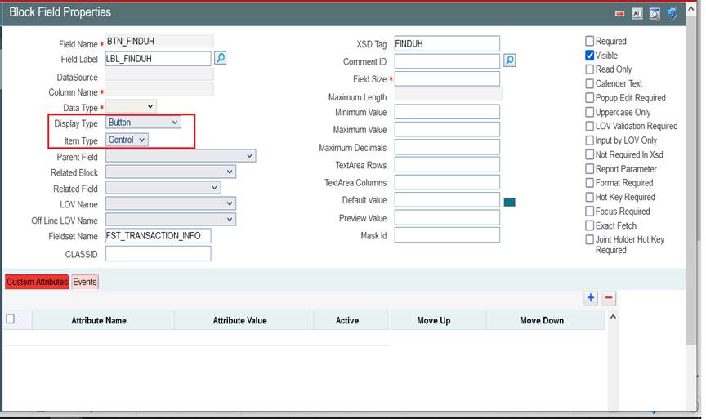
Task: Click the Comment ID input field
Action: point(447,61)
